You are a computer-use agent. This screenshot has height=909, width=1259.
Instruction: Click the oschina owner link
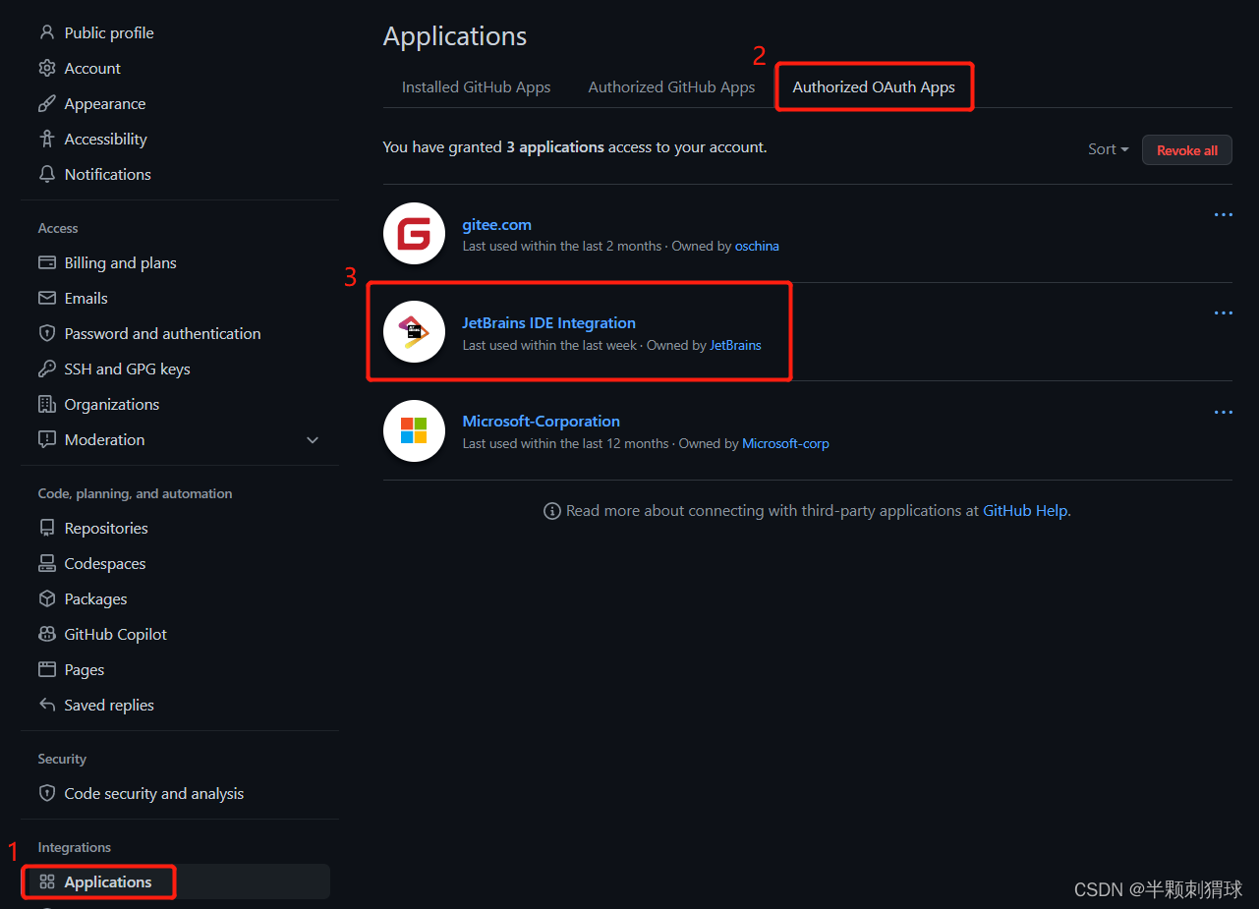tap(757, 246)
